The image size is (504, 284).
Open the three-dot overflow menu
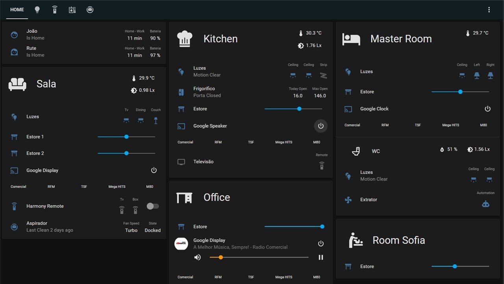pyautogui.click(x=489, y=10)
